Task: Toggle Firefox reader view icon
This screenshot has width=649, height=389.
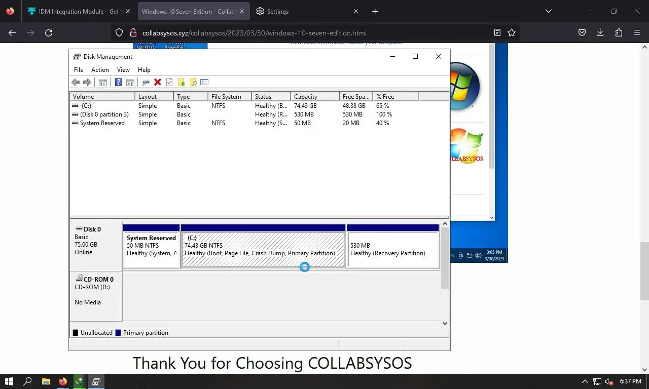Action: (497, 33)
